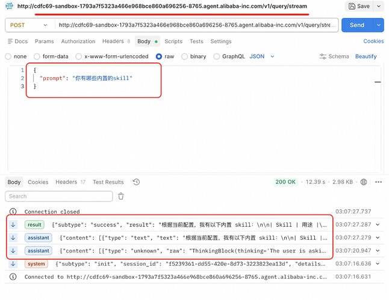The width and height of the screenshot is (389, 300).
Task: Click the prompt line in the body editor
Action: [x=86, y=78]
